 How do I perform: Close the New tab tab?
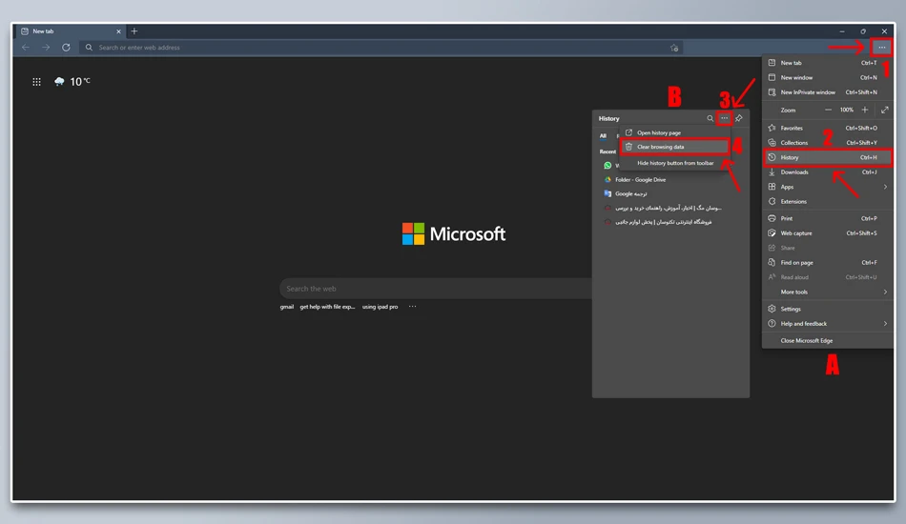tap(118, 31)
